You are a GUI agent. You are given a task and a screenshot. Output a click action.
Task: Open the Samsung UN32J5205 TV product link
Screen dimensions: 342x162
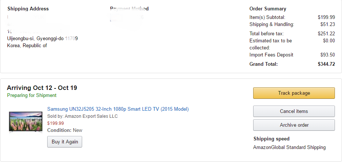coord(118,109)
